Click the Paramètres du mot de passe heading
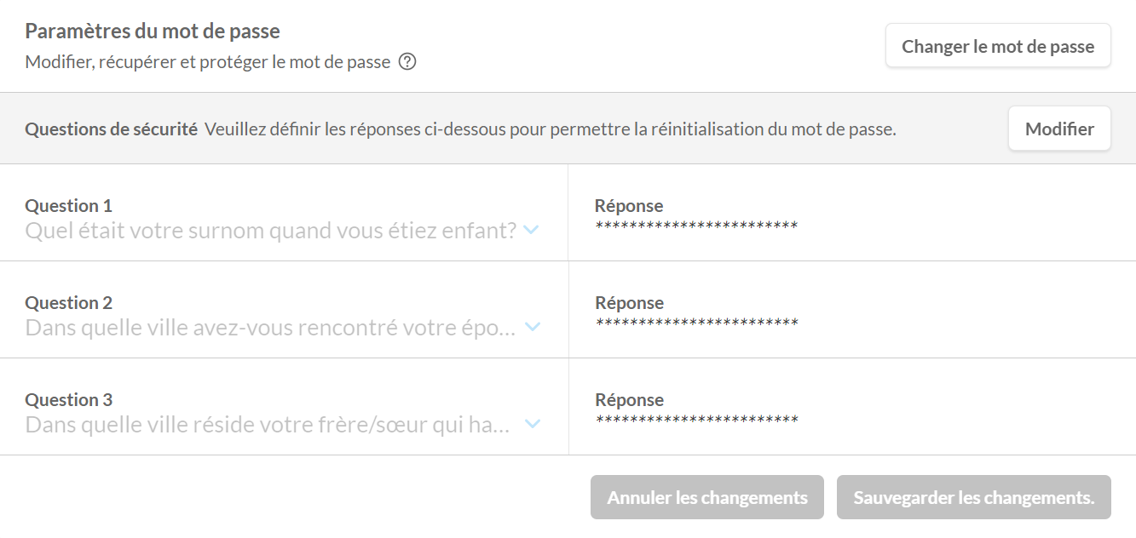1136x538 pixels. (153, 31)
